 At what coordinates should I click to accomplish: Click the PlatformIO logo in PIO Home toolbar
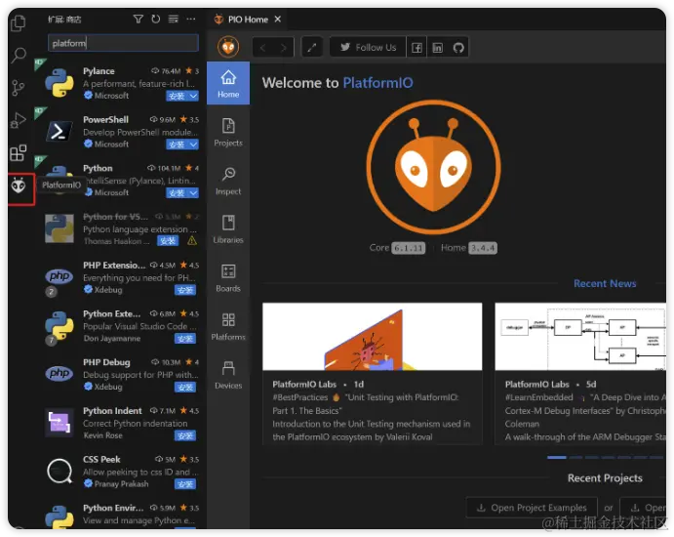tap(228, 47)
